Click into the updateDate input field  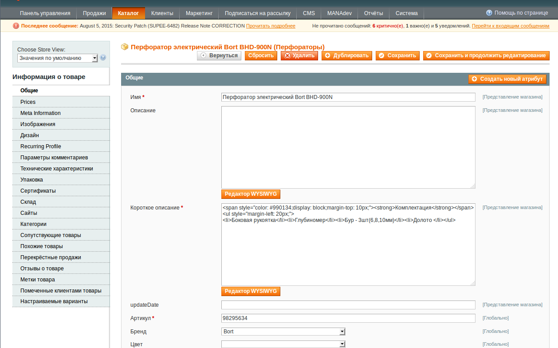348,305
